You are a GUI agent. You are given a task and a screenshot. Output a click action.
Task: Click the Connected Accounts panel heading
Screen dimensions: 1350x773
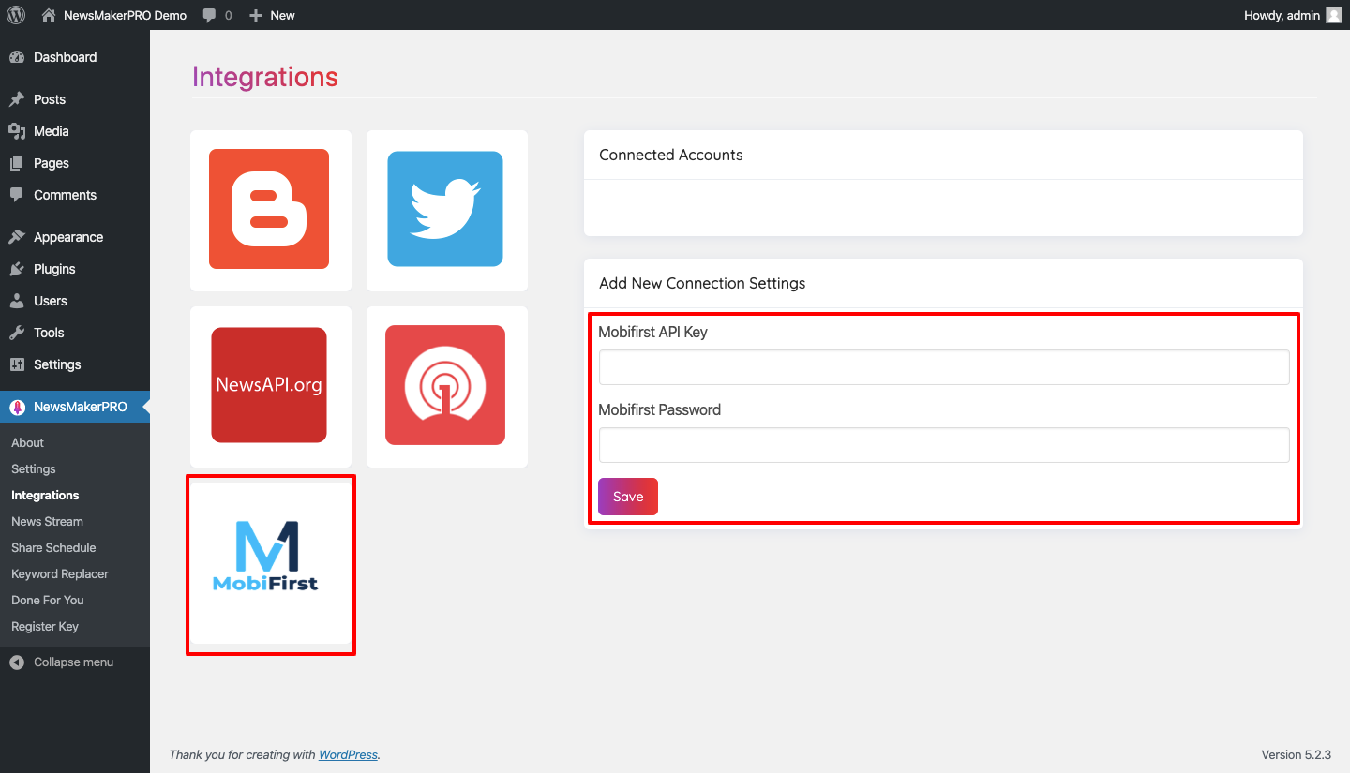point(671,155)
